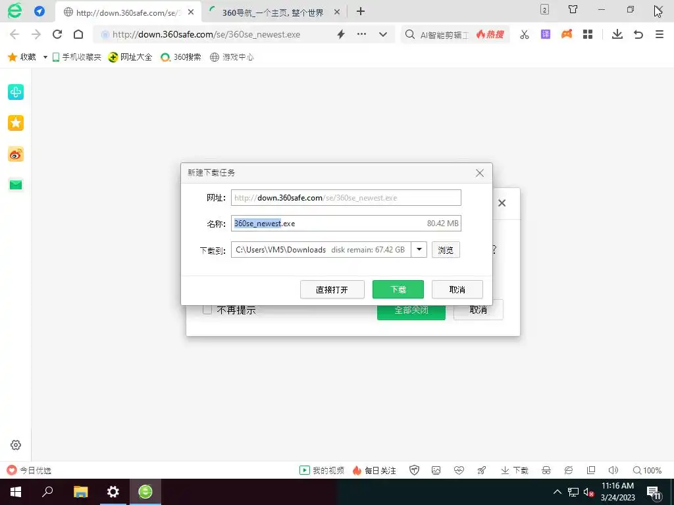Open the 热搜 hot search link
674x505 pixels.
pyautogui.click(x=490, y=34)
